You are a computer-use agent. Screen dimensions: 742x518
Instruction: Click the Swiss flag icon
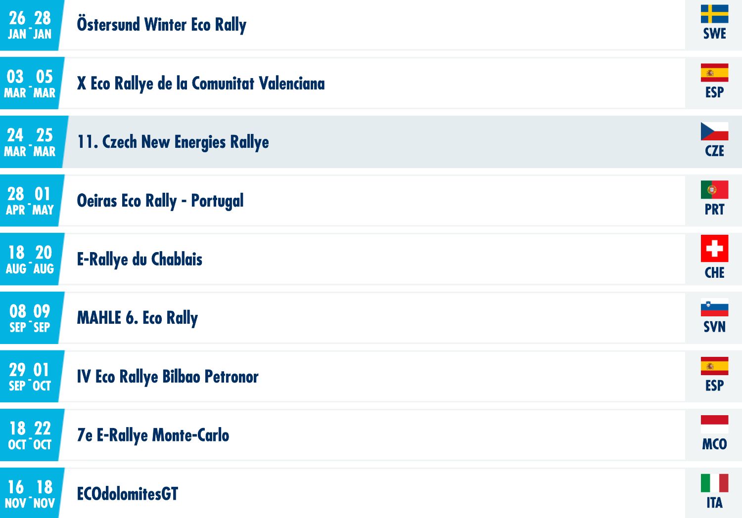tap(714, 249)
